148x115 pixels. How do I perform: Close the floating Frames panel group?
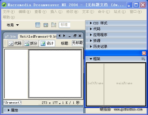pos(144,53)
